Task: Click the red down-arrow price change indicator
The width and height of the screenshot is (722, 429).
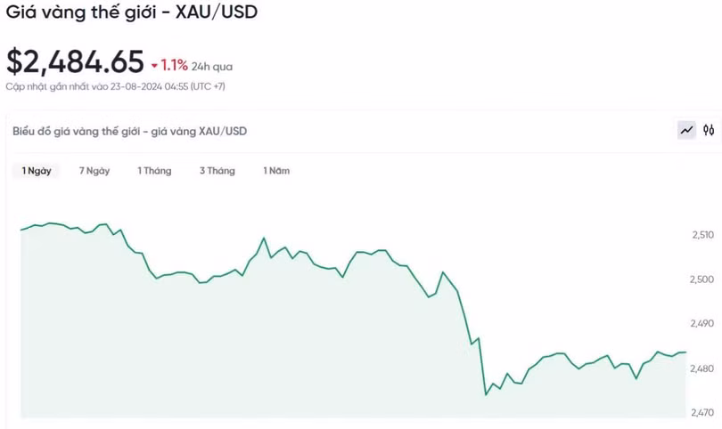Action: tap(154, 65)
